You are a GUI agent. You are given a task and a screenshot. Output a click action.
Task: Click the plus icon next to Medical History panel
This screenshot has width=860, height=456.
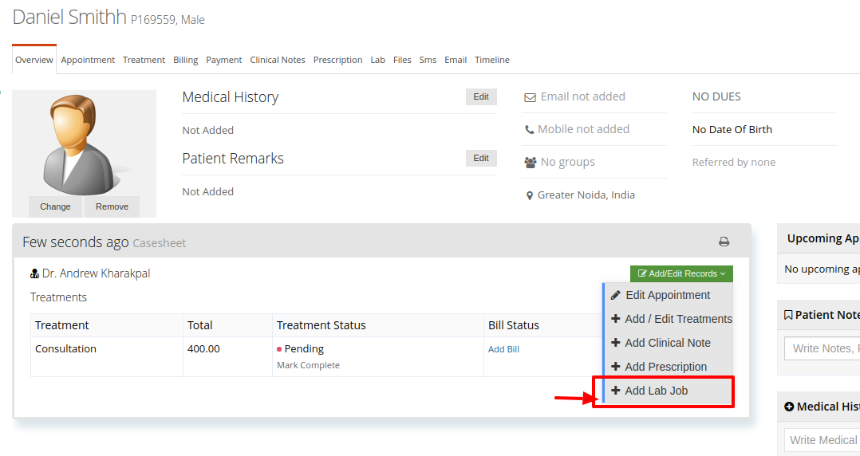(x=789, y=407)
